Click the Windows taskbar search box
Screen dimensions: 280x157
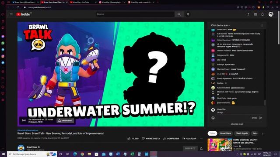point(32,154)
